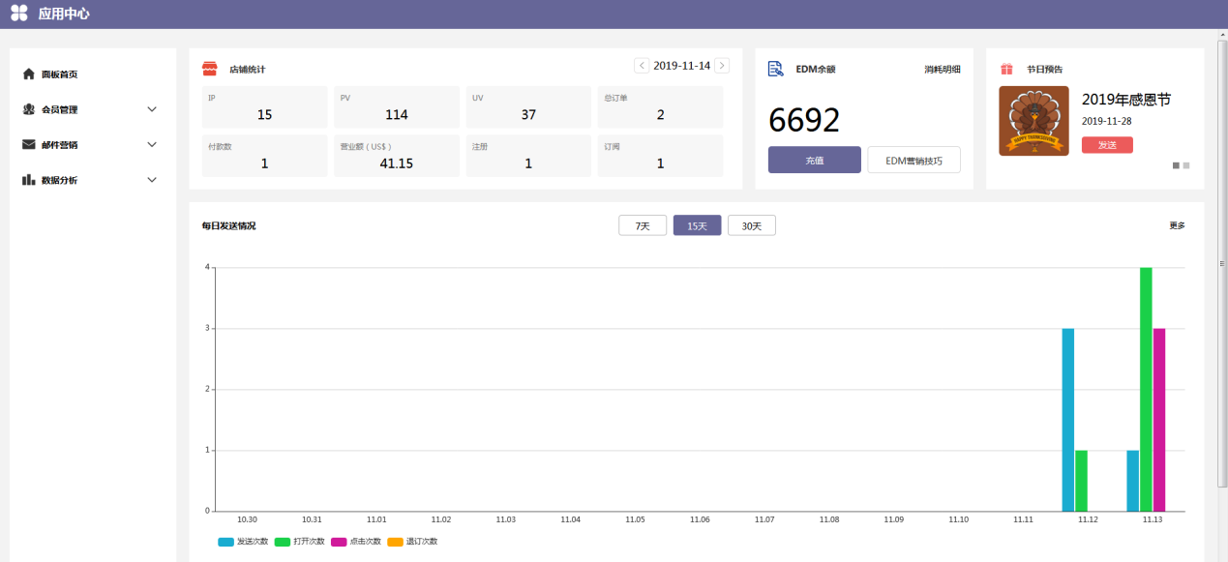
Task: Click the 会员管理 members icon
Action: tap(29, 109)
